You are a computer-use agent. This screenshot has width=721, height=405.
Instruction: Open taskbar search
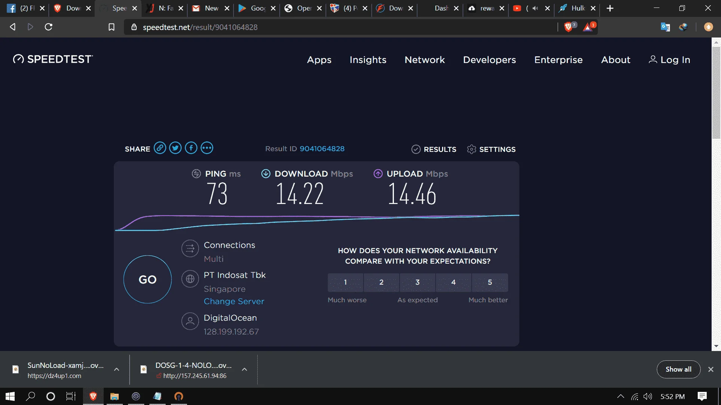coord(30,396)
